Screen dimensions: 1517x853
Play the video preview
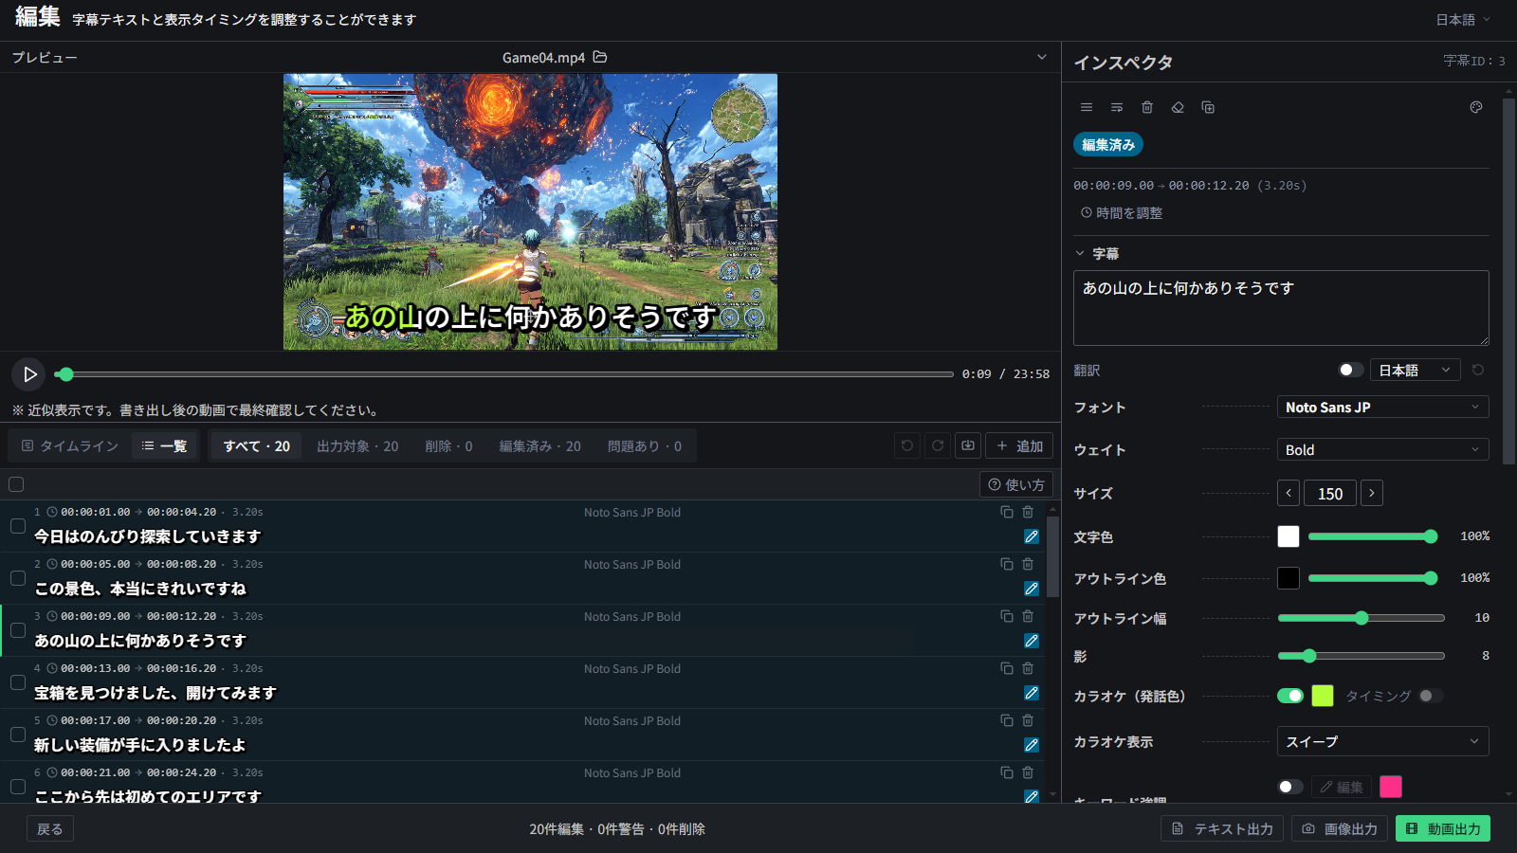point(29,374)
